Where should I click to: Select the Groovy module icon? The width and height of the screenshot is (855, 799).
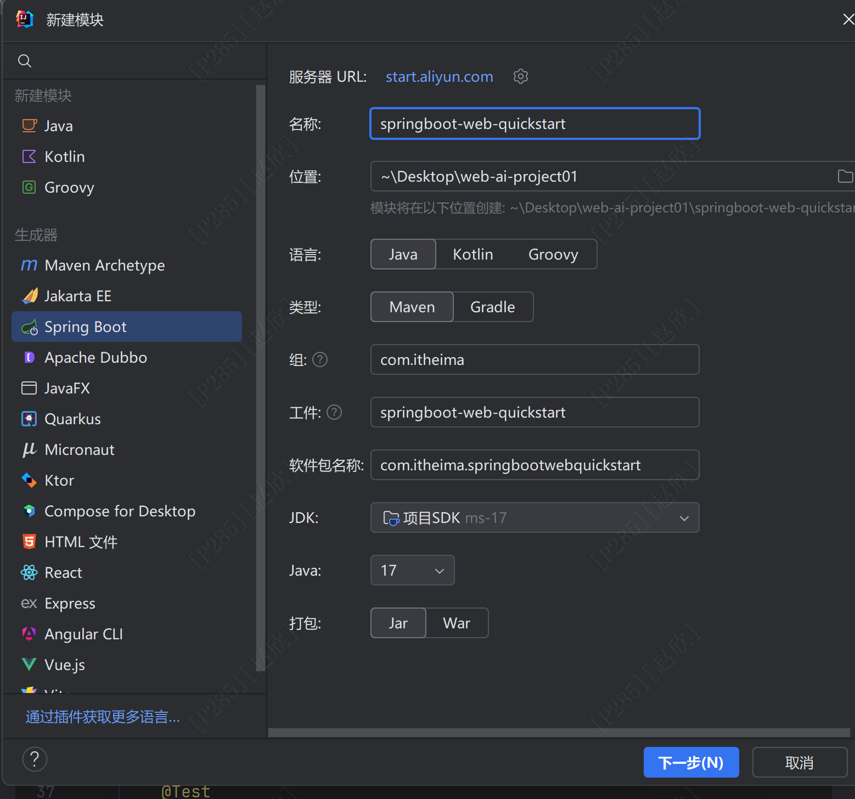tap(29, 187)
